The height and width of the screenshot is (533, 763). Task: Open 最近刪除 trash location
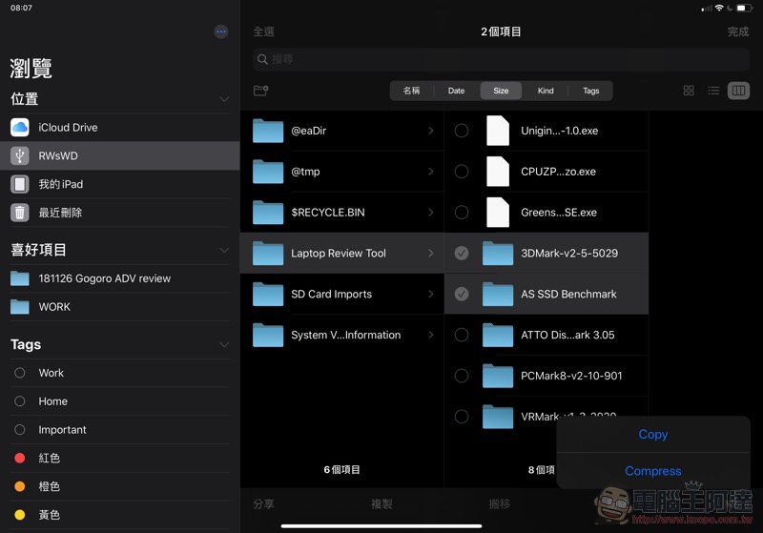[x=120, y=213]
